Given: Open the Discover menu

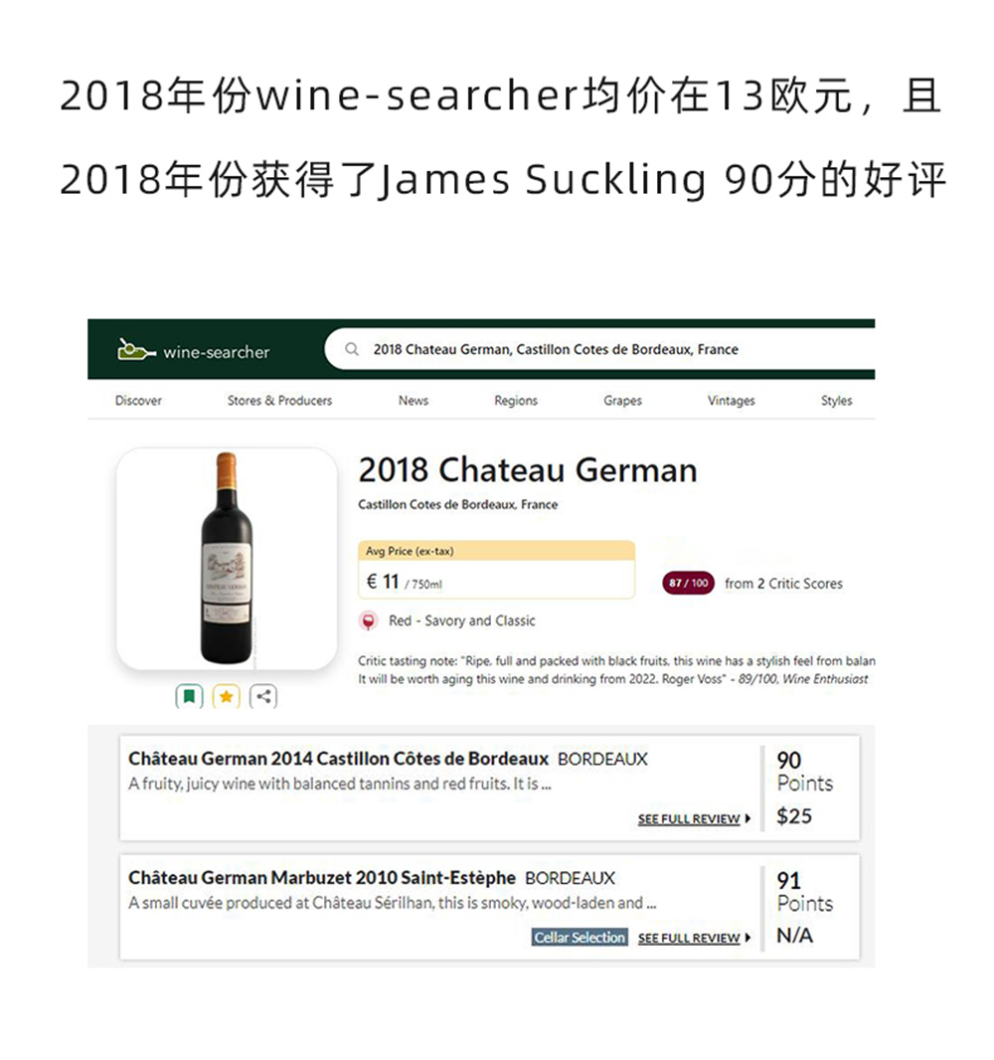Looking at the screenshot, I should click(x=138, y=400).
